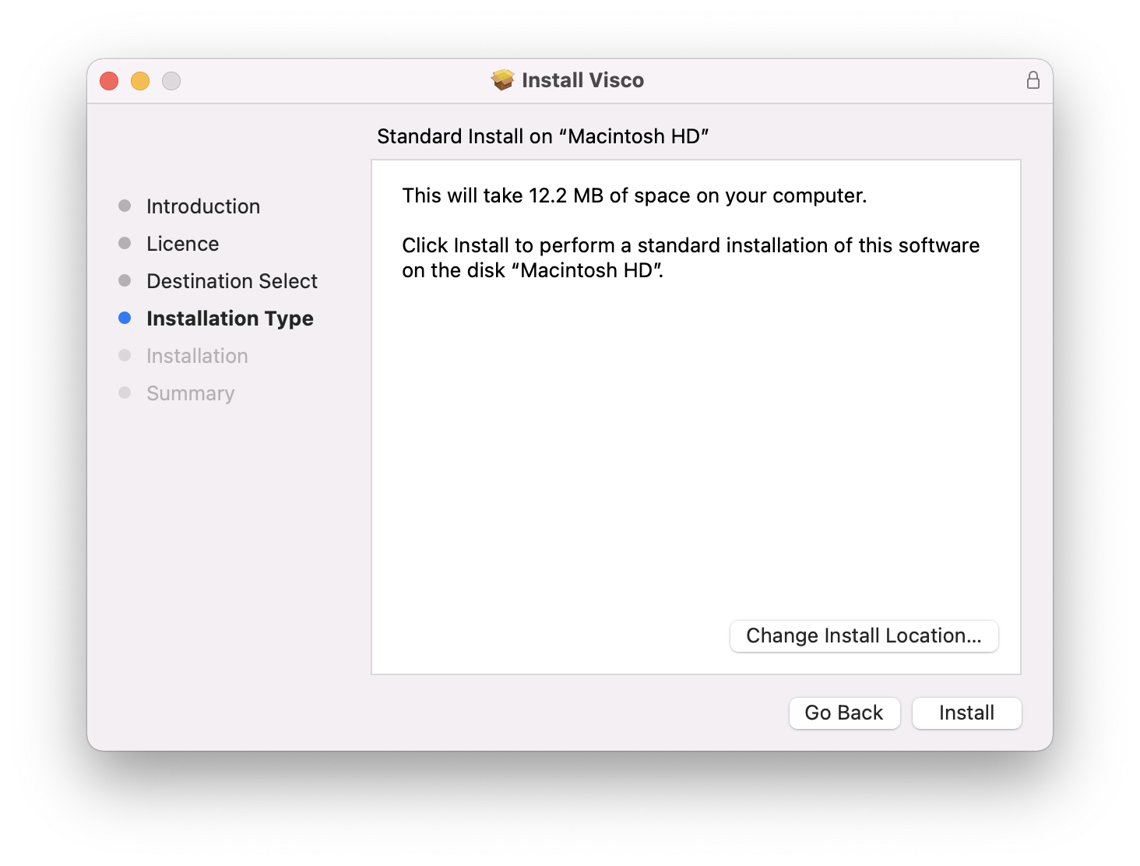1140x866 pixels.
Task: Click the dimmed bullet beside Installation
Action: coord(125,355)
